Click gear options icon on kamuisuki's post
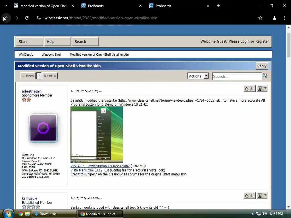 pyautogui.click(x=260, y=196)
